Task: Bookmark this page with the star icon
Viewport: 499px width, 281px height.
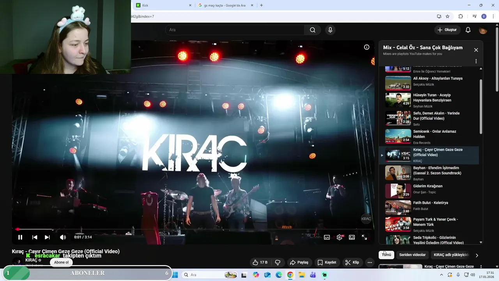Action: point(448,16)
